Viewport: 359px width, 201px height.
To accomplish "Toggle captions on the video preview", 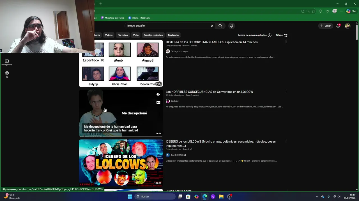I will pos(158,102).
